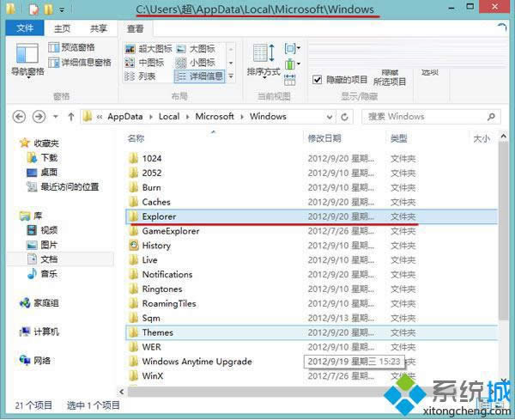This screenshot has width=515, height=420.
Task: Sort by the 大小 column header
Action: tap(482, 138)
